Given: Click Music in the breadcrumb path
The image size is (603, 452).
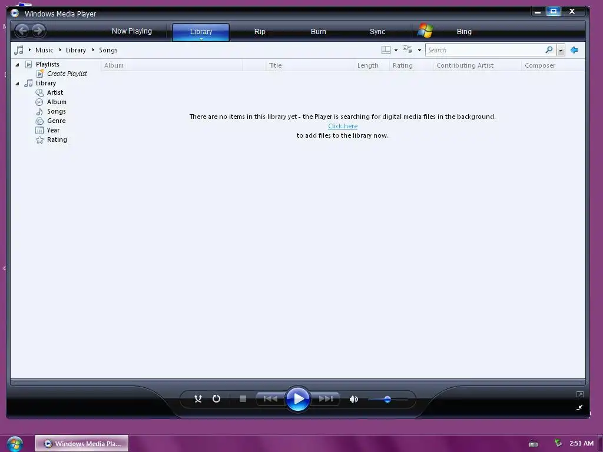Looking at the screenshot, I should (44, 50).
